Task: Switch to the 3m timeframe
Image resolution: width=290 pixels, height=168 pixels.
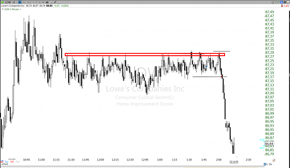Action: point(24,2)
